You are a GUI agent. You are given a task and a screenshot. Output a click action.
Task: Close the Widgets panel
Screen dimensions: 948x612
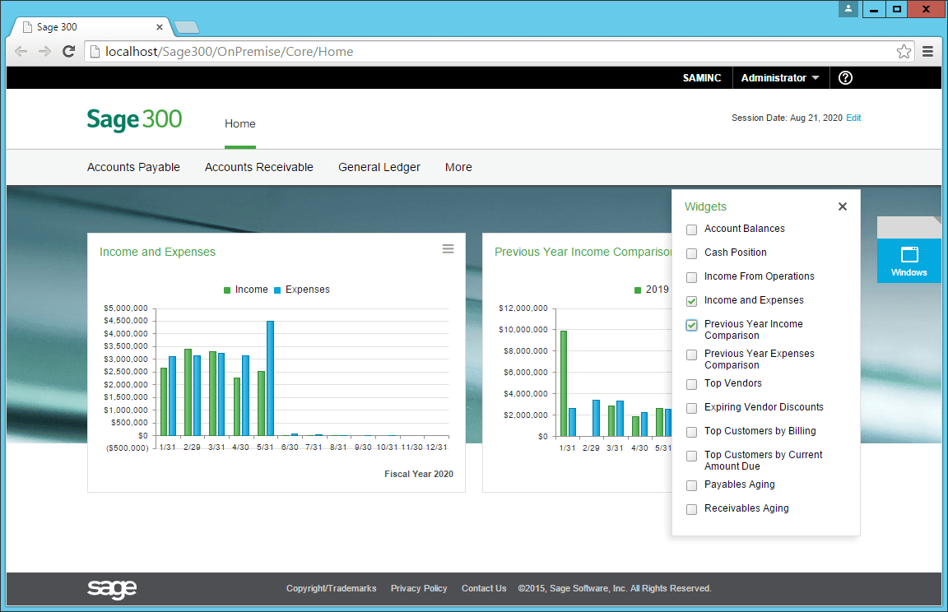point(842,206)
